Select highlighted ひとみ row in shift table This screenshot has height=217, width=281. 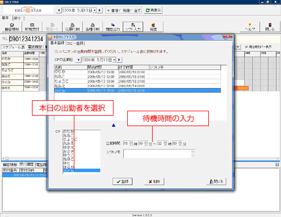click(137, 90)
